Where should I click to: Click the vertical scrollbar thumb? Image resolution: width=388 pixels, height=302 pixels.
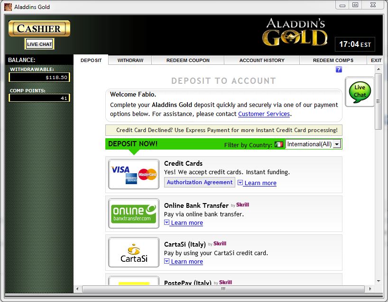(378, 101)
